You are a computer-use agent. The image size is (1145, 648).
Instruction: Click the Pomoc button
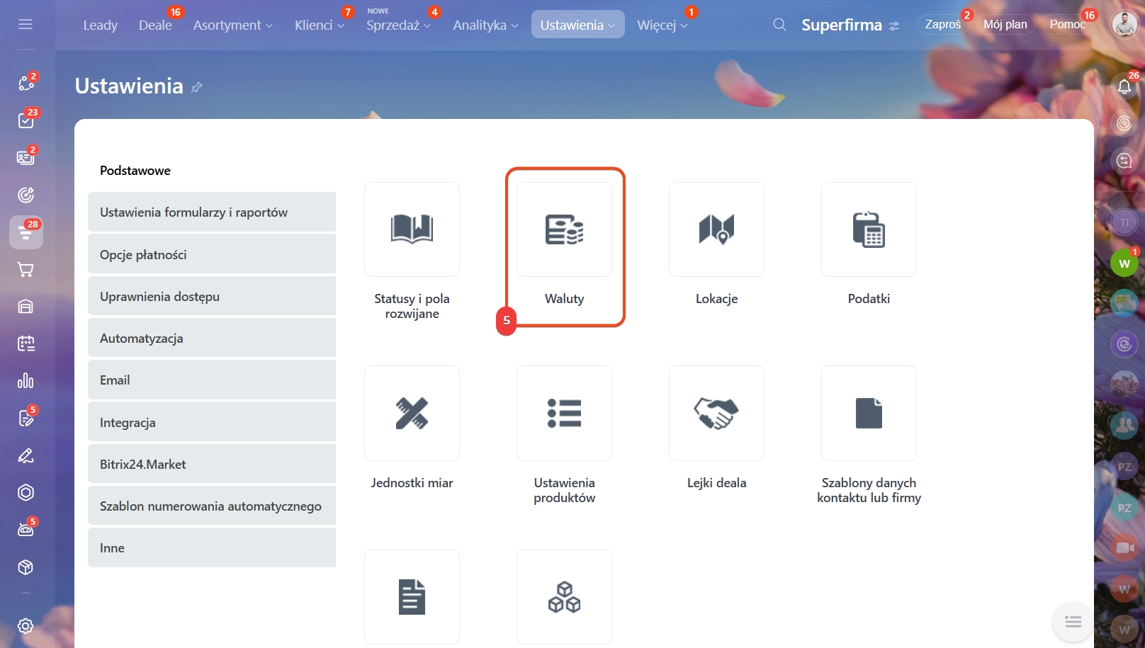click(1067, 25)
